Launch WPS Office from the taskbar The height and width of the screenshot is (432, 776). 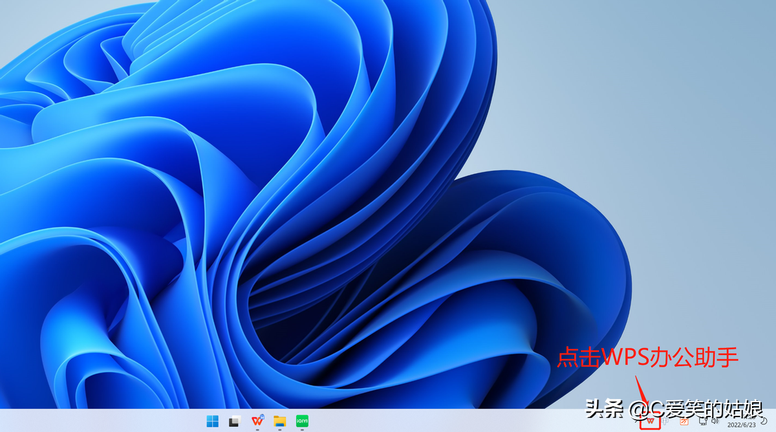pyautogui.click(x=257, y=421)
